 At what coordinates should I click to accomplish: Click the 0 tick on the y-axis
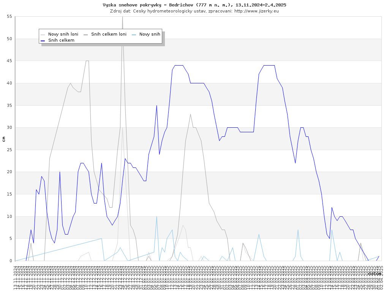click(x=11, y=261)
